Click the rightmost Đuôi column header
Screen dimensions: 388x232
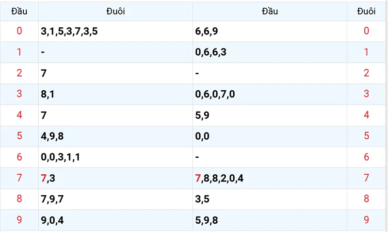366,12
